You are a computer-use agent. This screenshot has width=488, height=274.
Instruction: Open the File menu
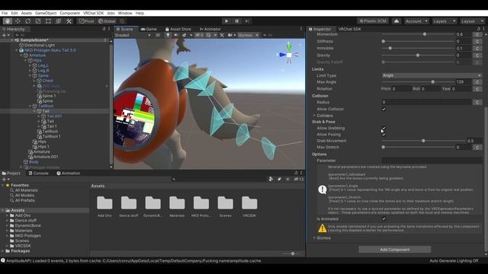[5, 13]
